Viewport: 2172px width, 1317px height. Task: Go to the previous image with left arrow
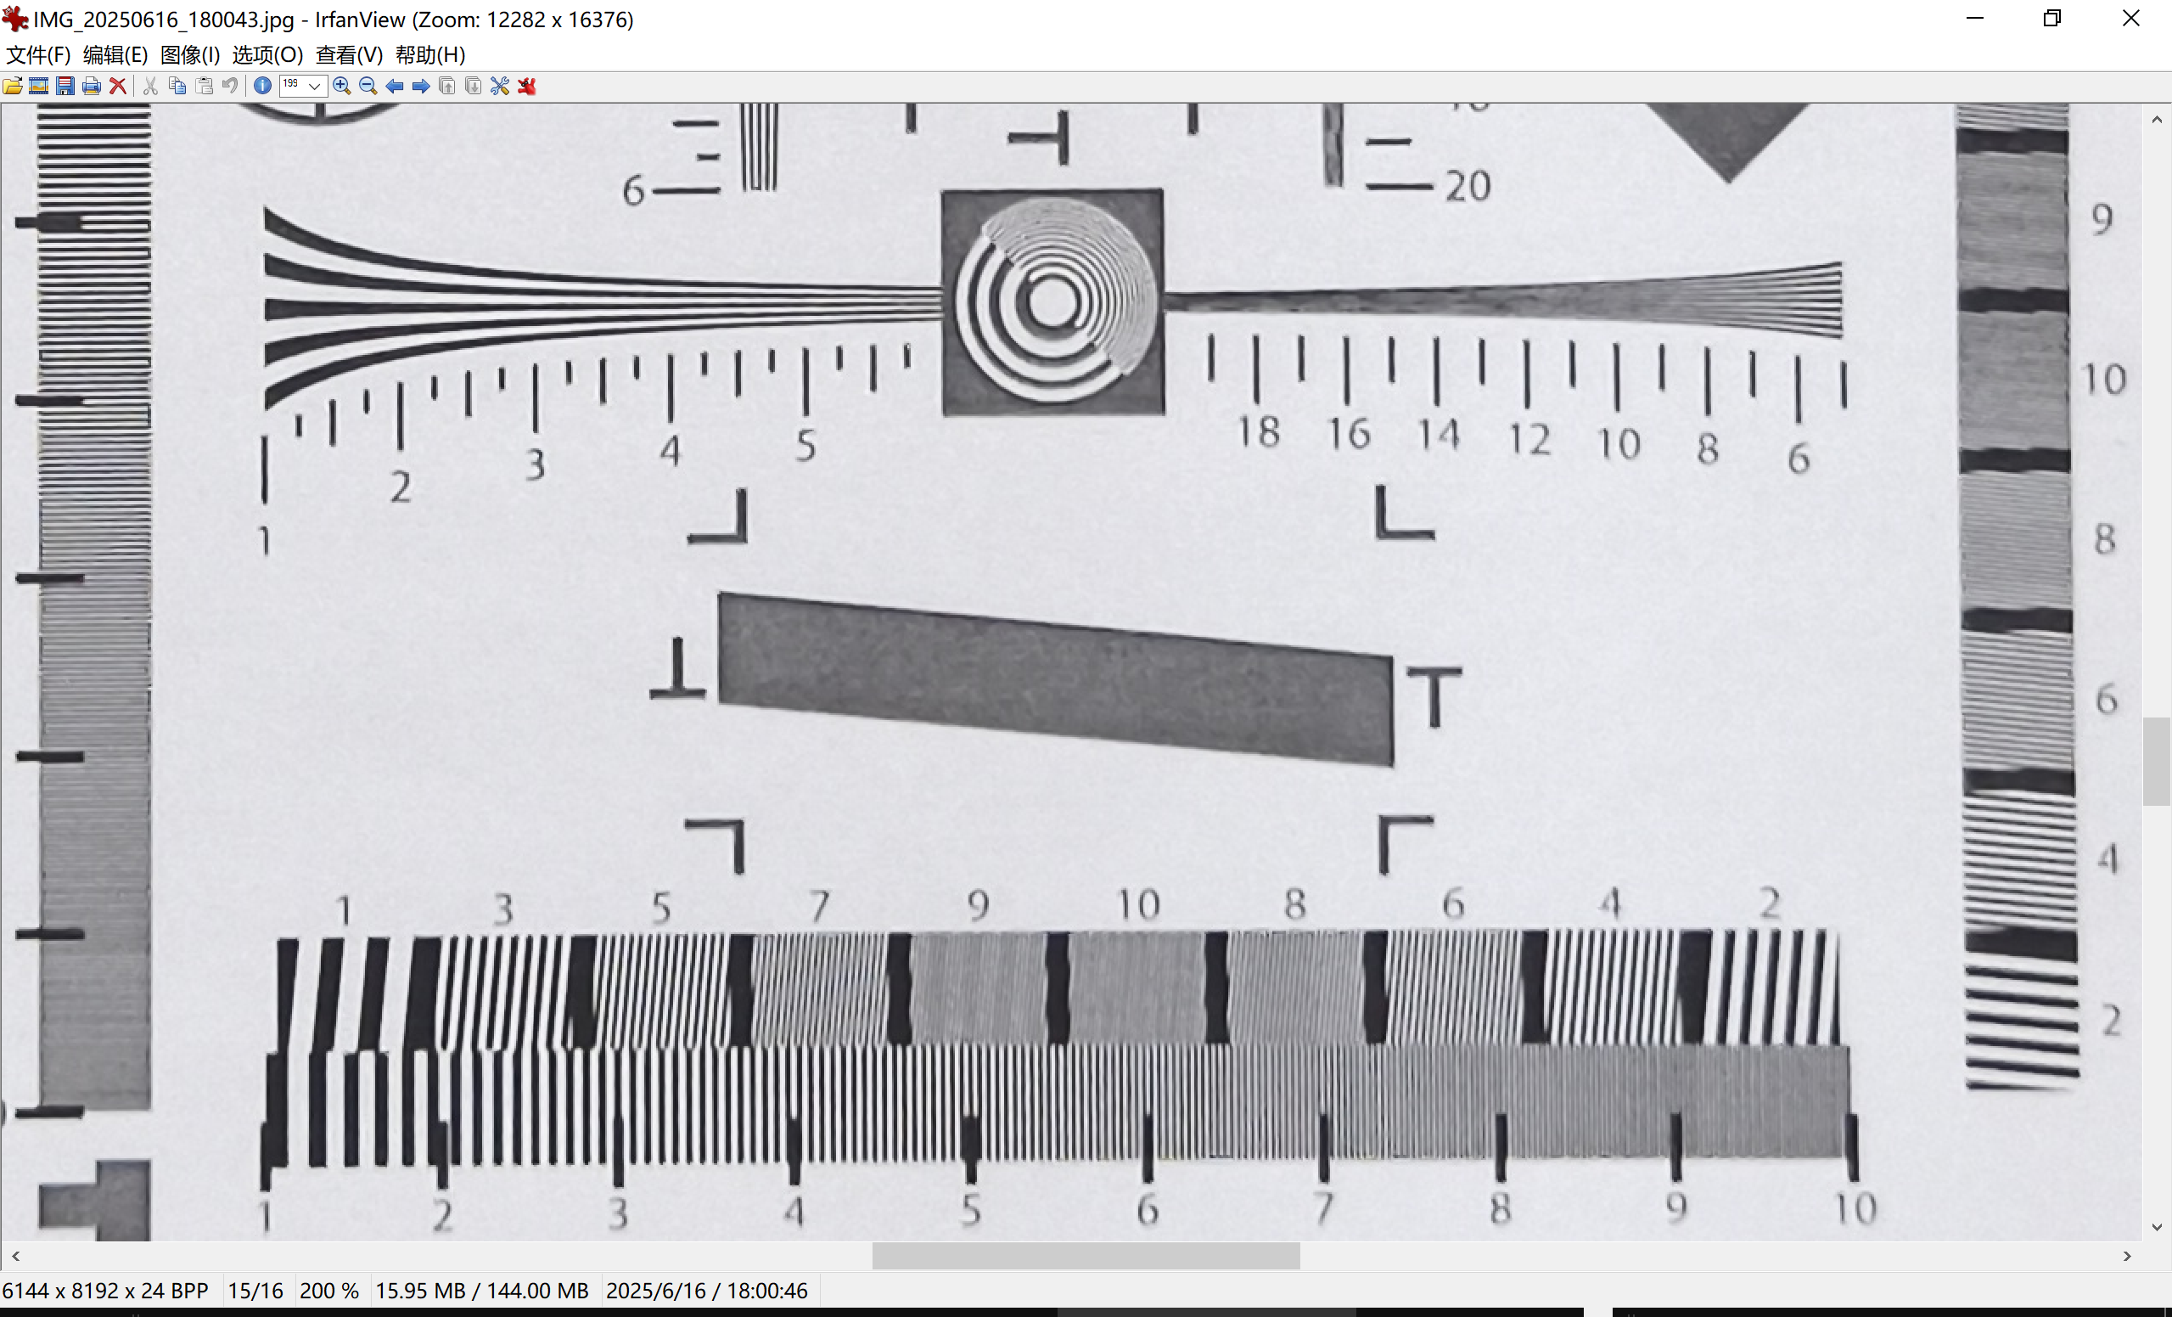[x=395, y=86]
